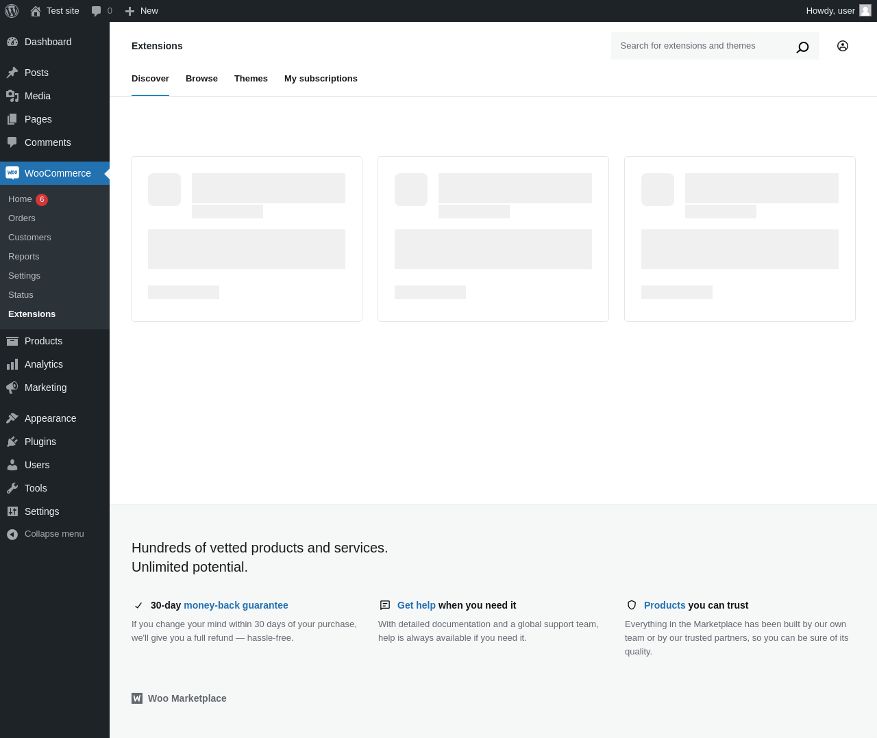The width and height of the screenshot is (877, 738).
Task: Open the account user icon
Action: coord(843,46)
